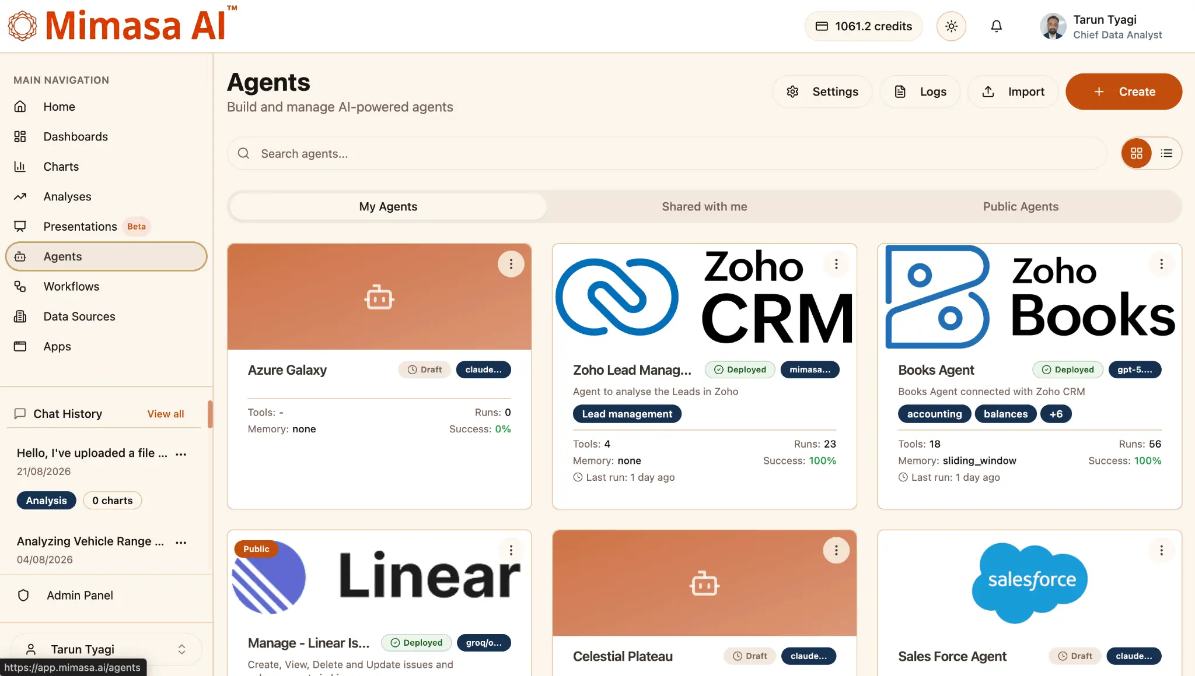
Task: Click Draft status on Sales Force Agent
Action: [1075, 656]
